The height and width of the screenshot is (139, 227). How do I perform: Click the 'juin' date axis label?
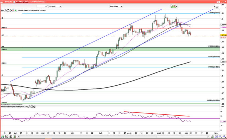[73, 133]
